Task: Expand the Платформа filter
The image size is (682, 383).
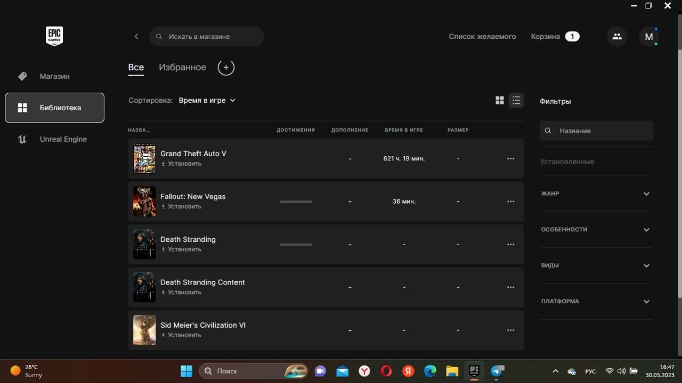Action: [x=596, y=301]
